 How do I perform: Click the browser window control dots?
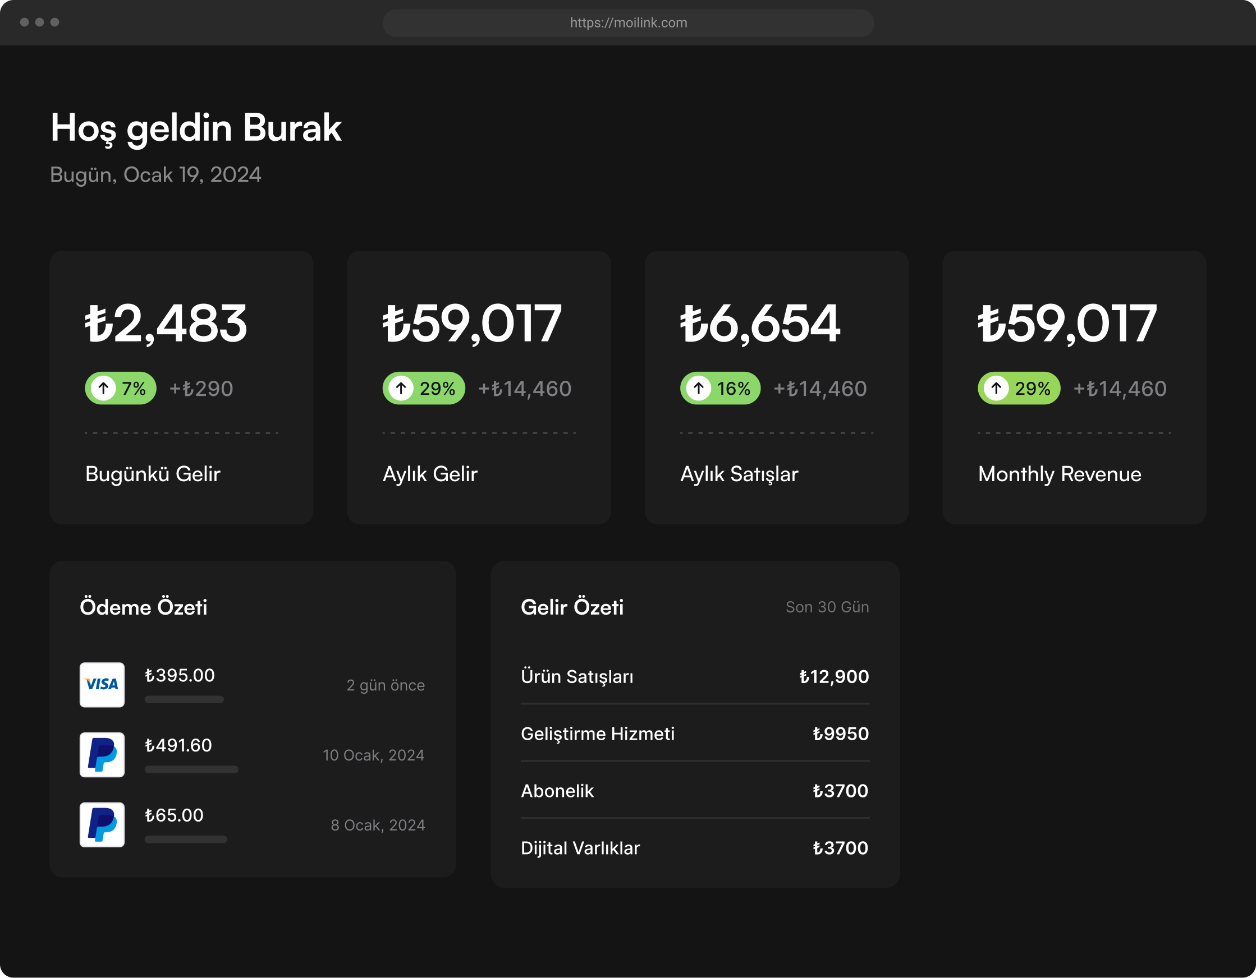point(39,22)
